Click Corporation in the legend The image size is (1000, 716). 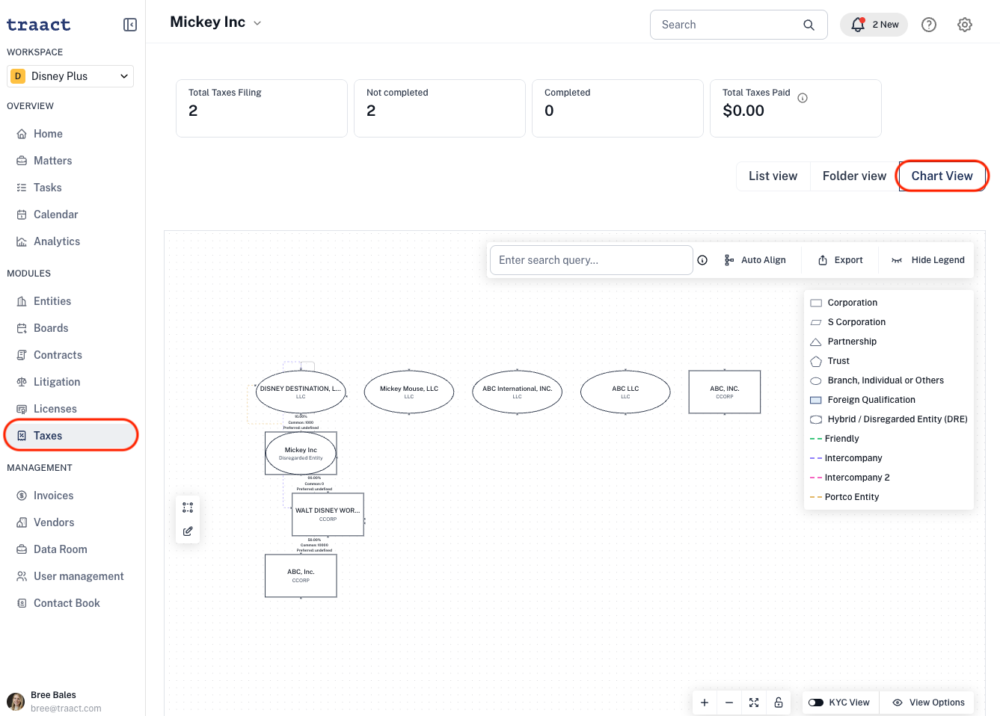click(x=852, y=303)
